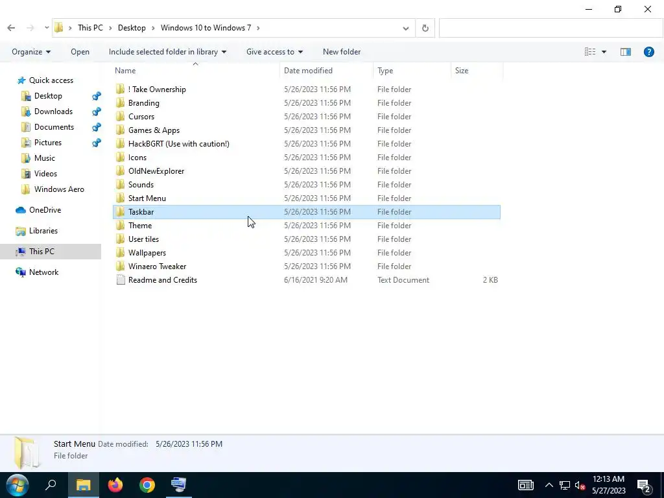The width and height of the screenshot is (664, 498).
Task: Click the search input box
Action: (551, 28)
